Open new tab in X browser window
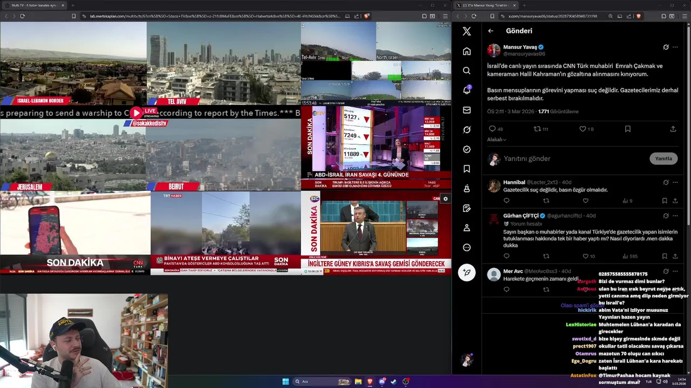The width and height of the screenshot is (691, 388). [524, 5]
